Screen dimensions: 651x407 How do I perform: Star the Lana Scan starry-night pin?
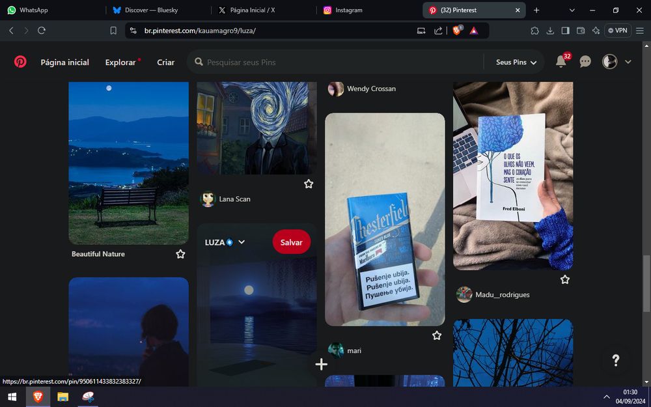(x=309, y=184)
